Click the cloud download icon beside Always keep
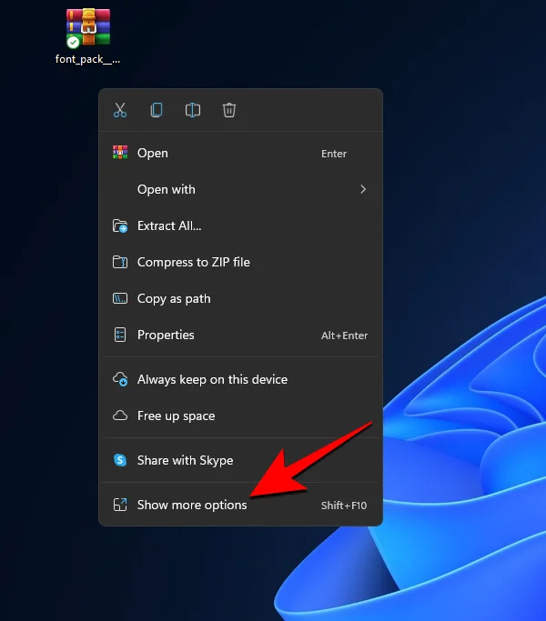The image size is (546, 621). pos(120,379)
